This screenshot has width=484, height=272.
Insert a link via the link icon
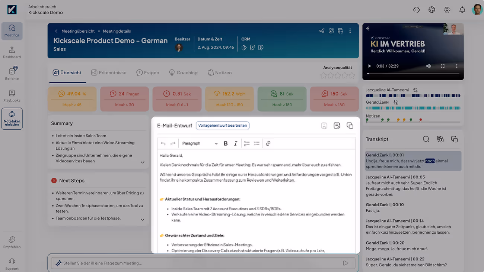pyautogui.click(x=268, y=143)
